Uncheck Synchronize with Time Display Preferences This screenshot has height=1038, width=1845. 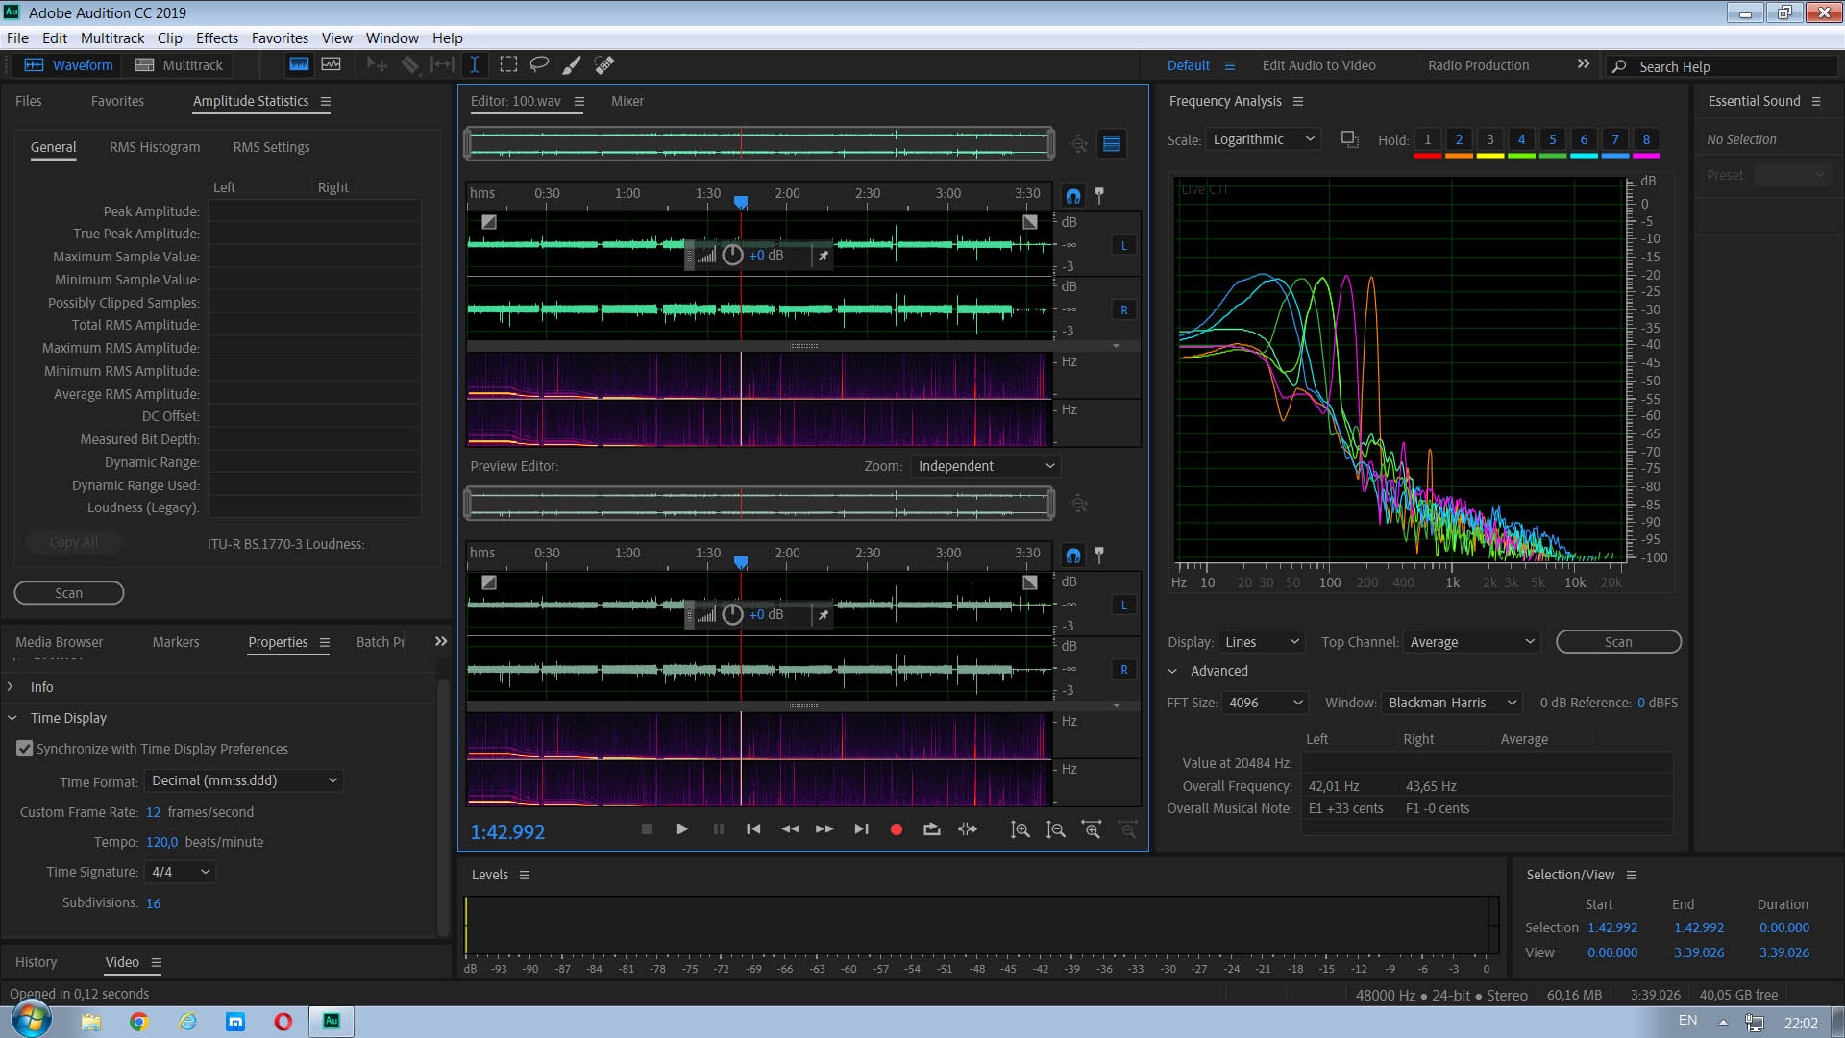pos(25,749)
